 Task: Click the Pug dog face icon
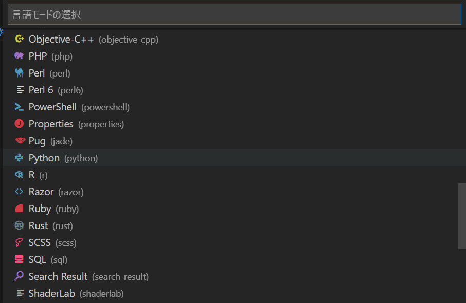click(20, 140)
